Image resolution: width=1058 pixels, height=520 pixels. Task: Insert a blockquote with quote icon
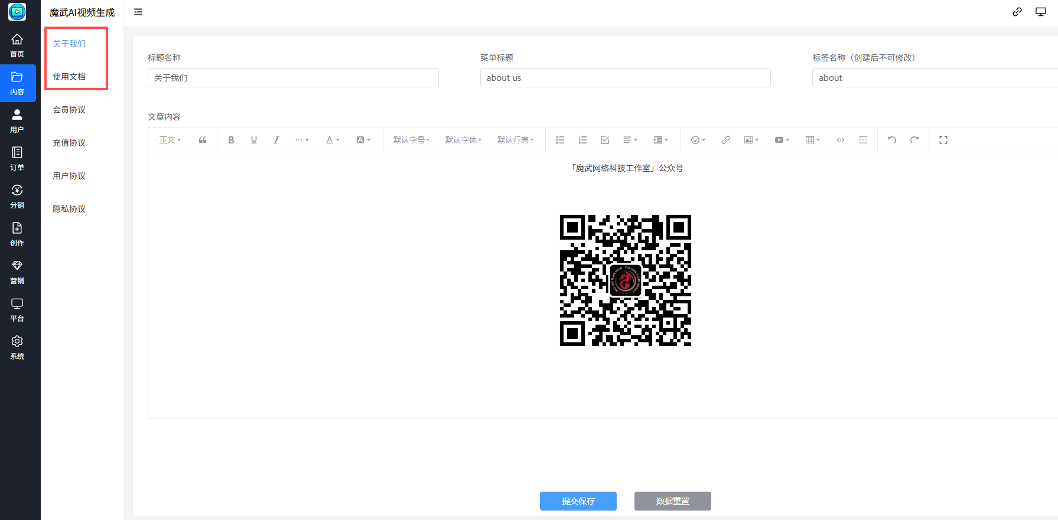(203, 140)
